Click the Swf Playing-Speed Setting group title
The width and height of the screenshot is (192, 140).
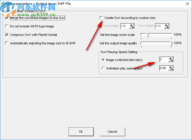(119, 52)
